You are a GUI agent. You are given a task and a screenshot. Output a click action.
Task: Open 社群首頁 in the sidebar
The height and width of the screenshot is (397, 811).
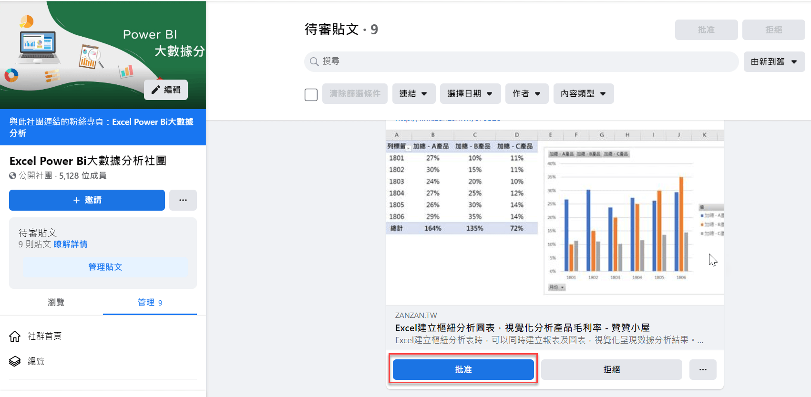tap(44, 336)
